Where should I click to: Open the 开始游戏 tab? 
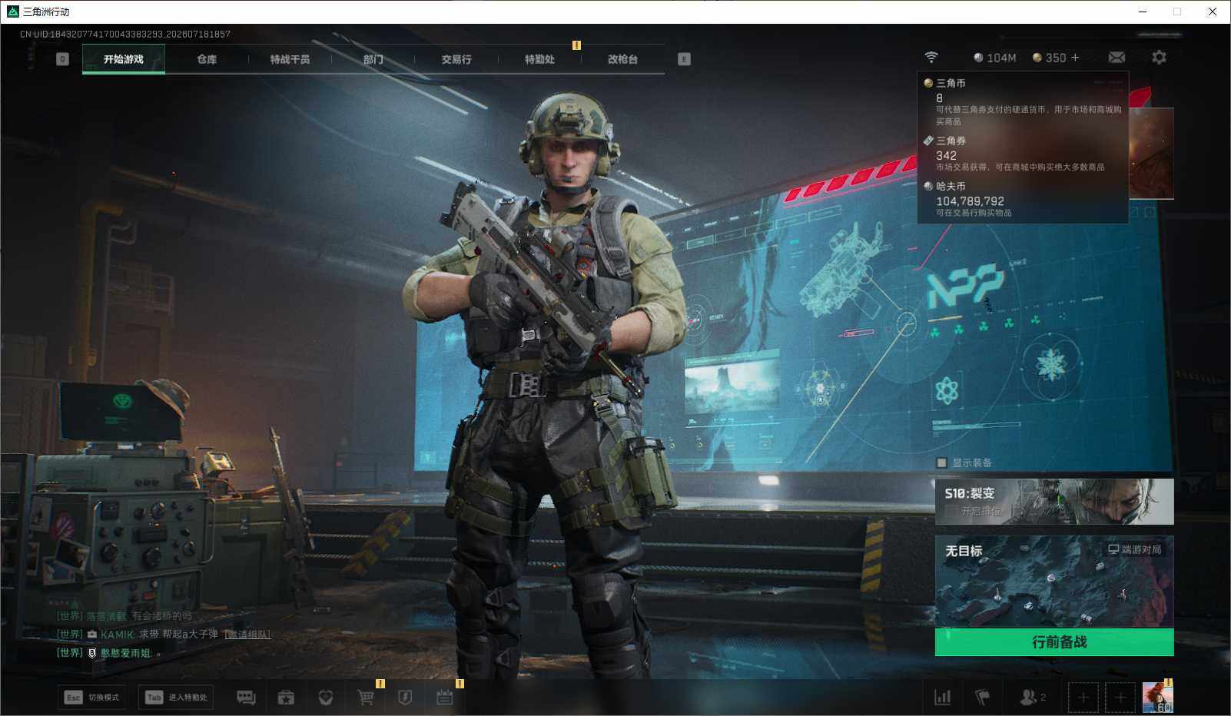click(124, 59)
